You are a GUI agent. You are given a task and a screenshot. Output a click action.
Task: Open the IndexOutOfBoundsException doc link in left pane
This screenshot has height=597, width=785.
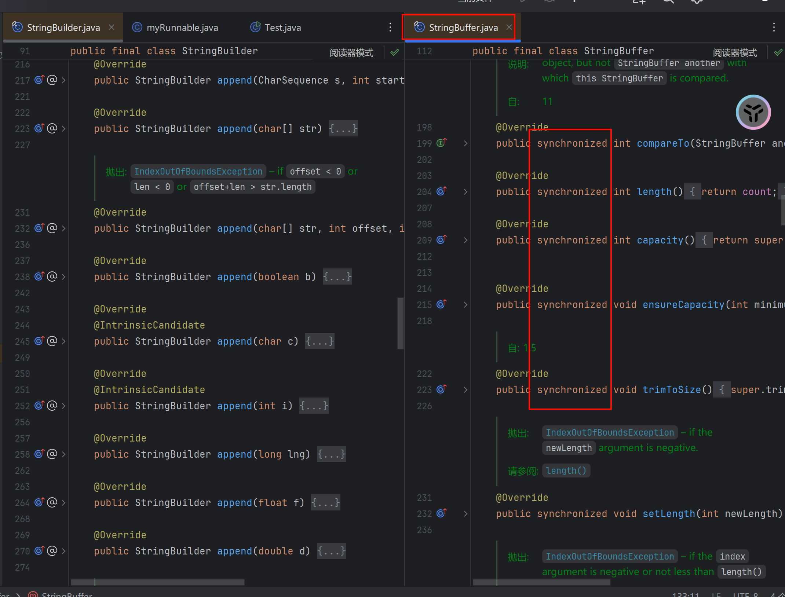click(x=198, y=171)
